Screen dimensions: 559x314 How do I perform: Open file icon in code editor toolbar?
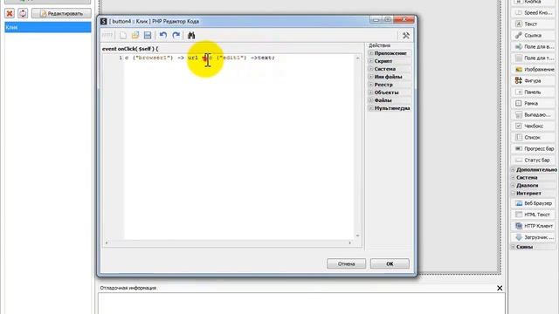point(135,35)
